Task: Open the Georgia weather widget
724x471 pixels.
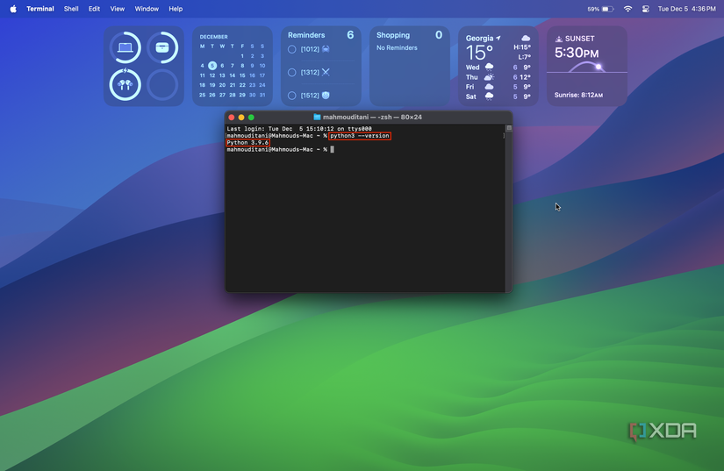Action: coord(498,66)
